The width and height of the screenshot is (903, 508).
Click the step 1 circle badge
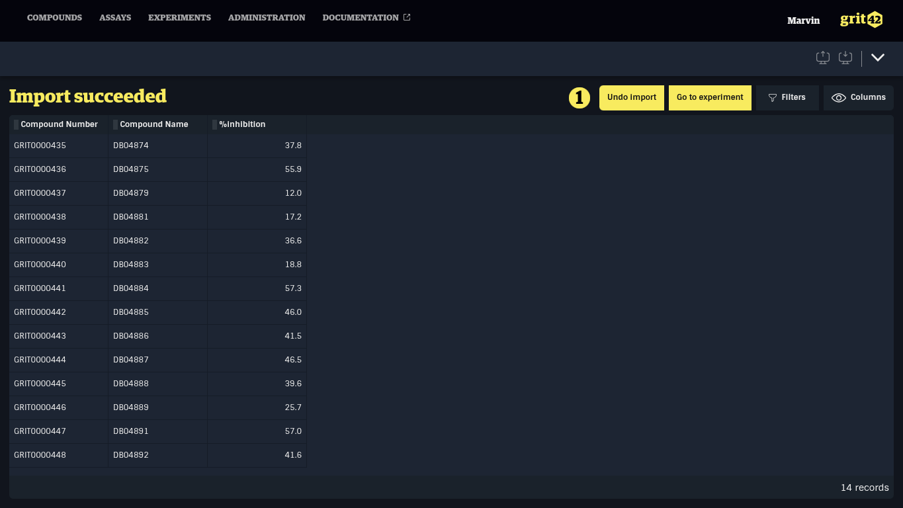580,98
